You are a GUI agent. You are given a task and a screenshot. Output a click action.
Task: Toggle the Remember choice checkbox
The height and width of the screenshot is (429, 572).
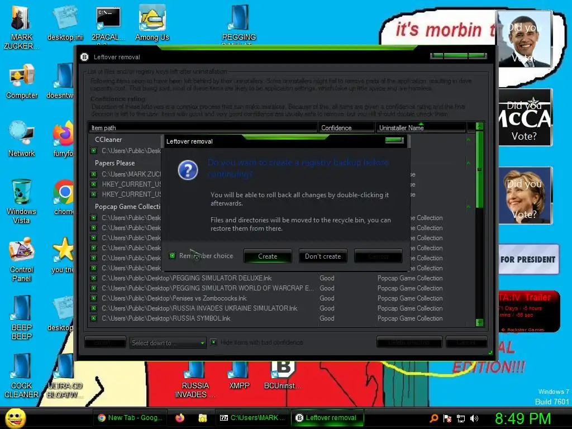point(173,255)
